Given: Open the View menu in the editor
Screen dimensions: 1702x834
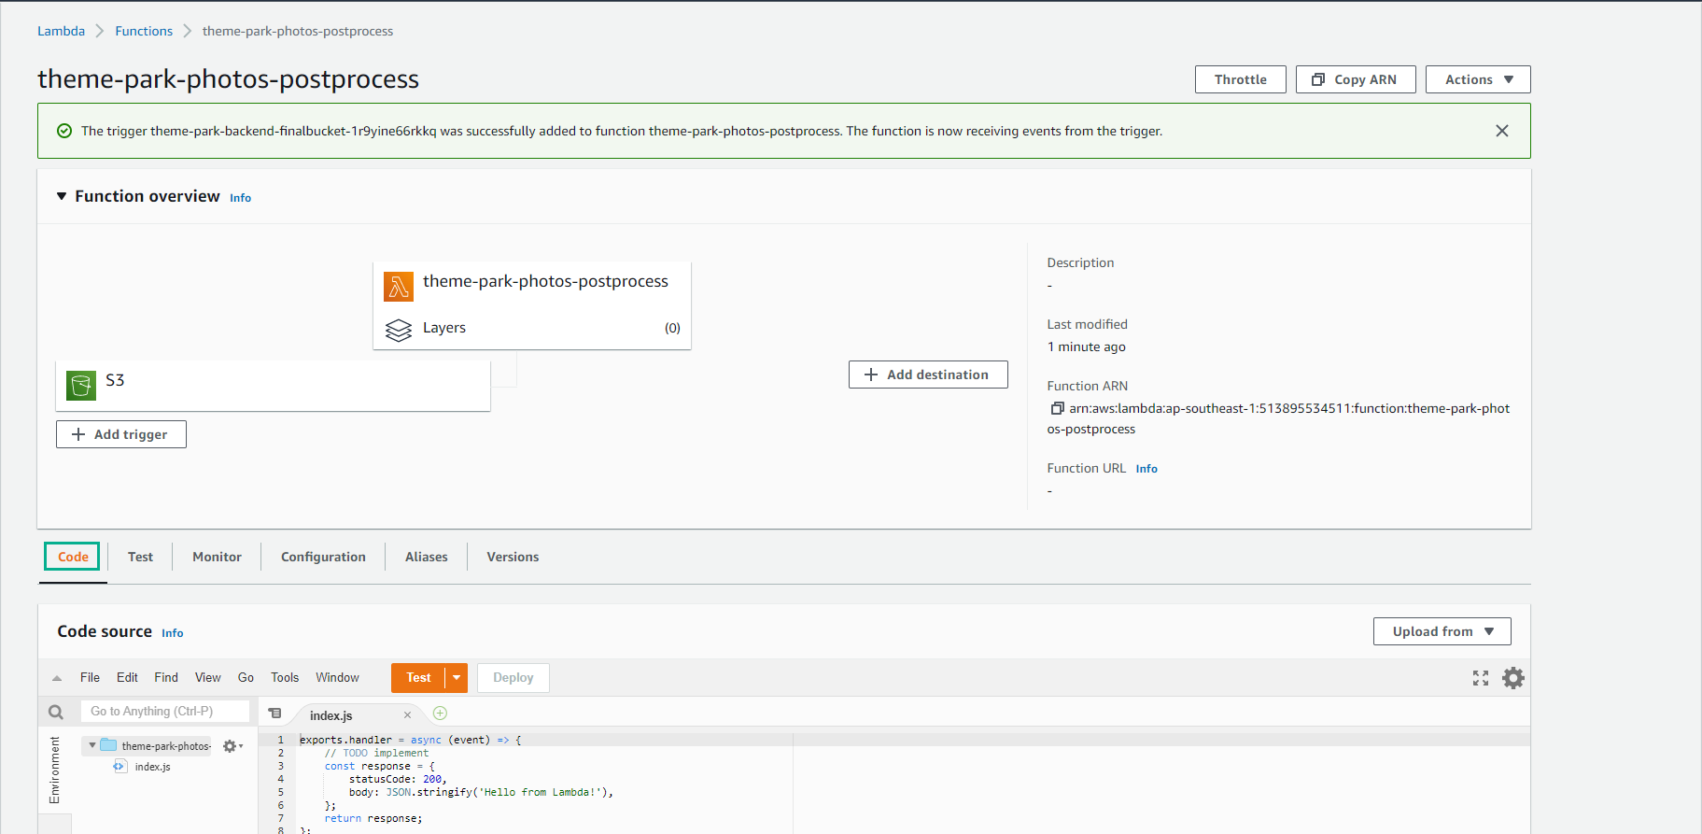Looking at the screenshot, I should (208, 678).
